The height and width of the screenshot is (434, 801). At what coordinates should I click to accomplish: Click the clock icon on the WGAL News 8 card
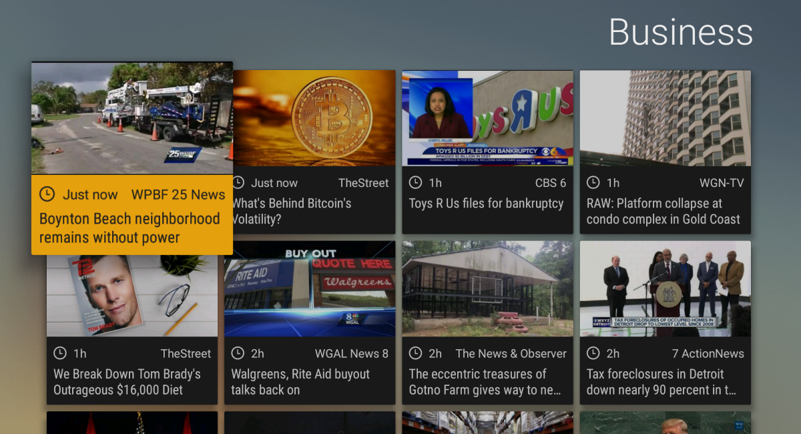coord(238,353)
